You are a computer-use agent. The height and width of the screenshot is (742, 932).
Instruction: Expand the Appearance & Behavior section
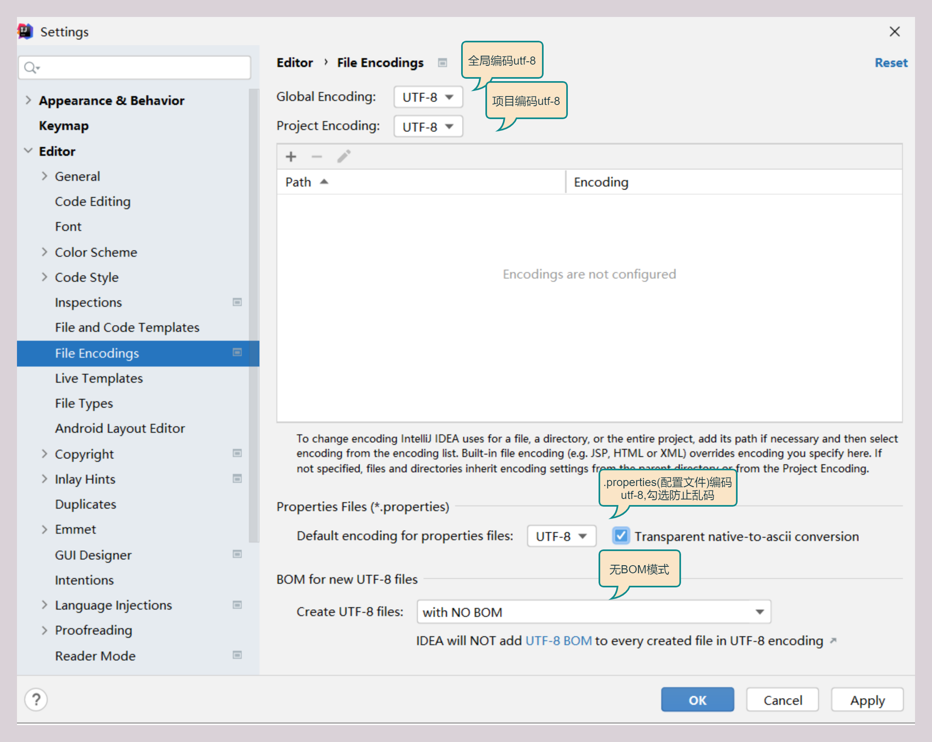[29, 100]
